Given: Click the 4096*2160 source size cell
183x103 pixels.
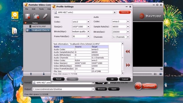Looking at the screenshot, I should pyautogui.click(x=83, y=63).
